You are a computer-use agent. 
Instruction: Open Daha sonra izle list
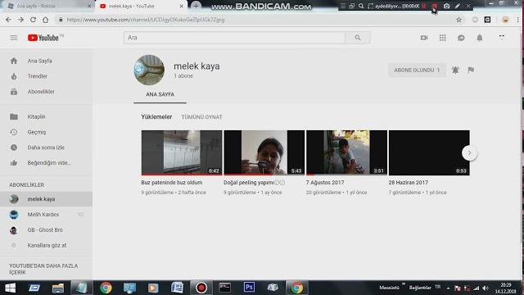pyautogui.click(x=46, y=147)
